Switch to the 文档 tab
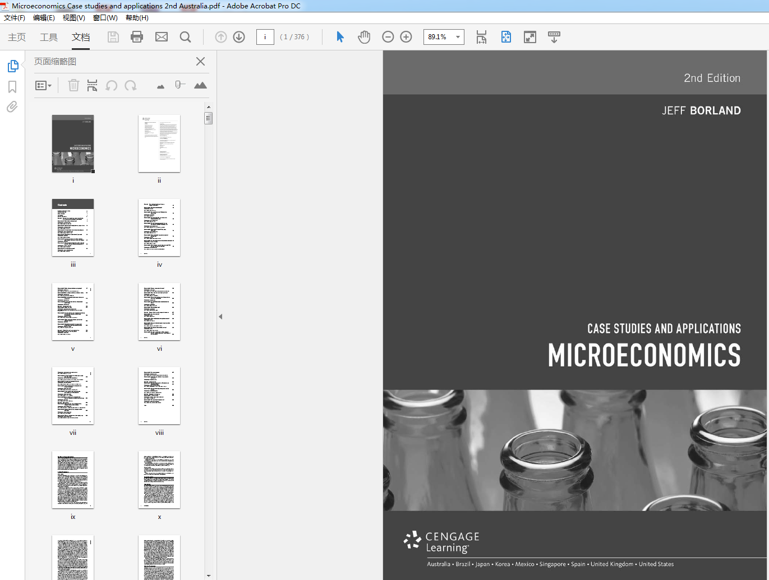Viewport: 769px width, 580px height. 81,37
